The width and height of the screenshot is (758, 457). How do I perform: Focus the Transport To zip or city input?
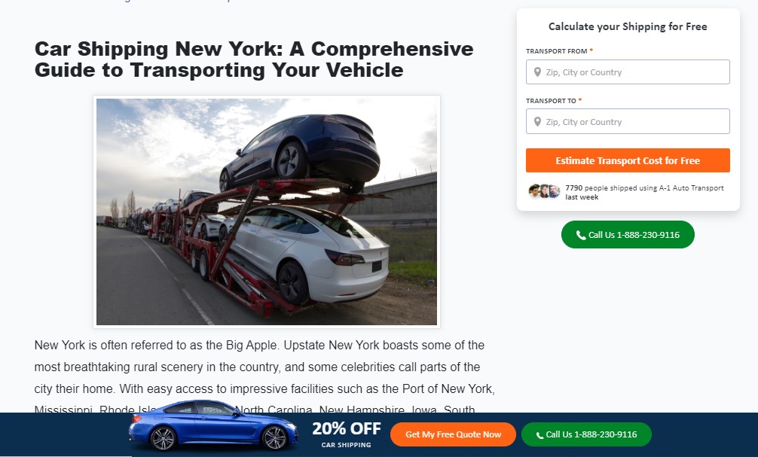628,121
